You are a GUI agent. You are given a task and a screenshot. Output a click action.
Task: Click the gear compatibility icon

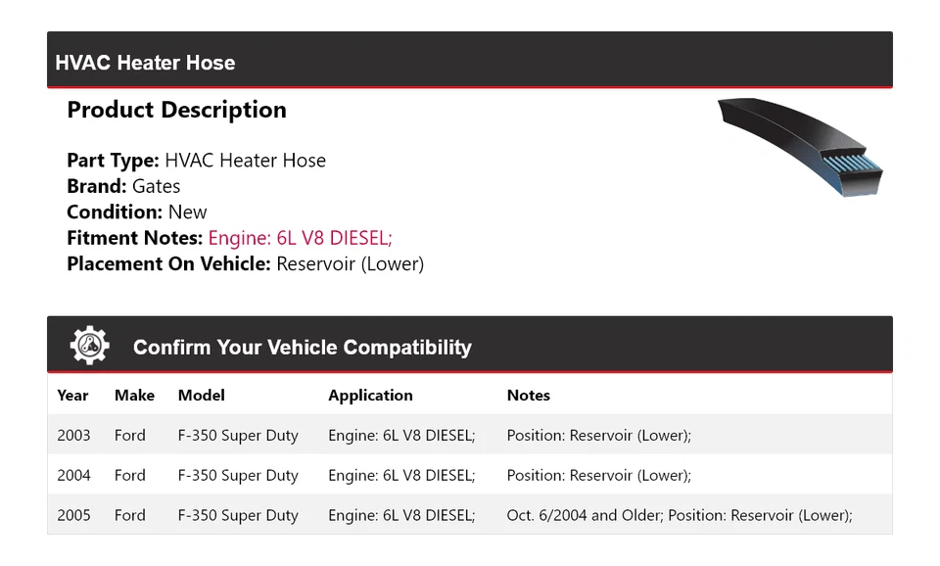(x=89, y=346)
